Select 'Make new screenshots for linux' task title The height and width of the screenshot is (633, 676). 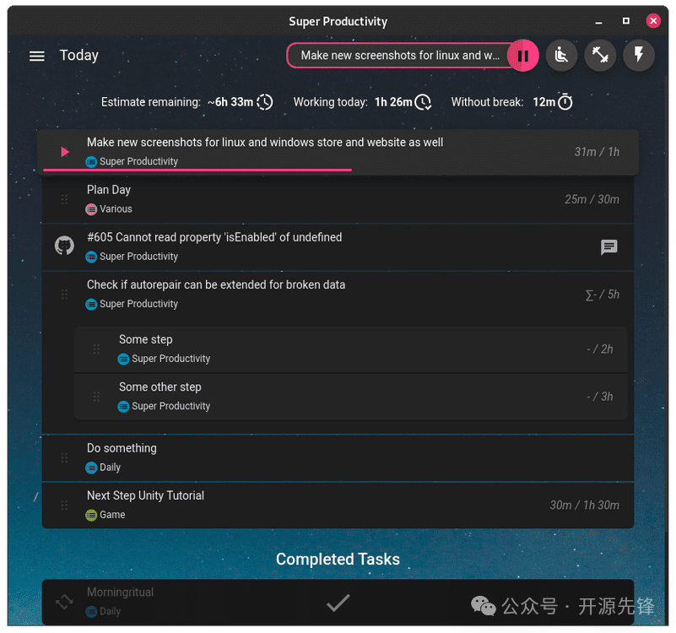[265, 143]
